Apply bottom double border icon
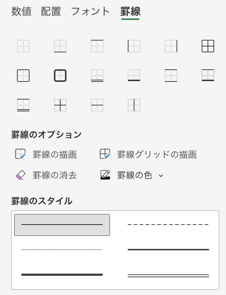Screen dimensions: 226x295 click(97, 76)
